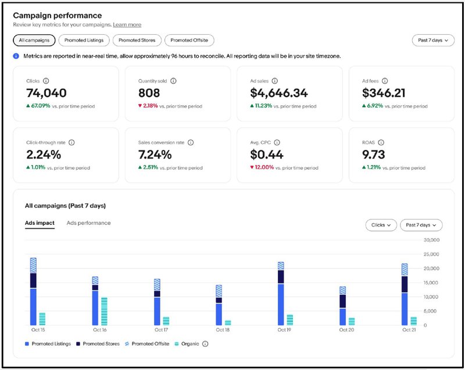Click the Oct 21 Promoted Stores bar segment
Screen dimensions: 465x370
tap(405, 284)
